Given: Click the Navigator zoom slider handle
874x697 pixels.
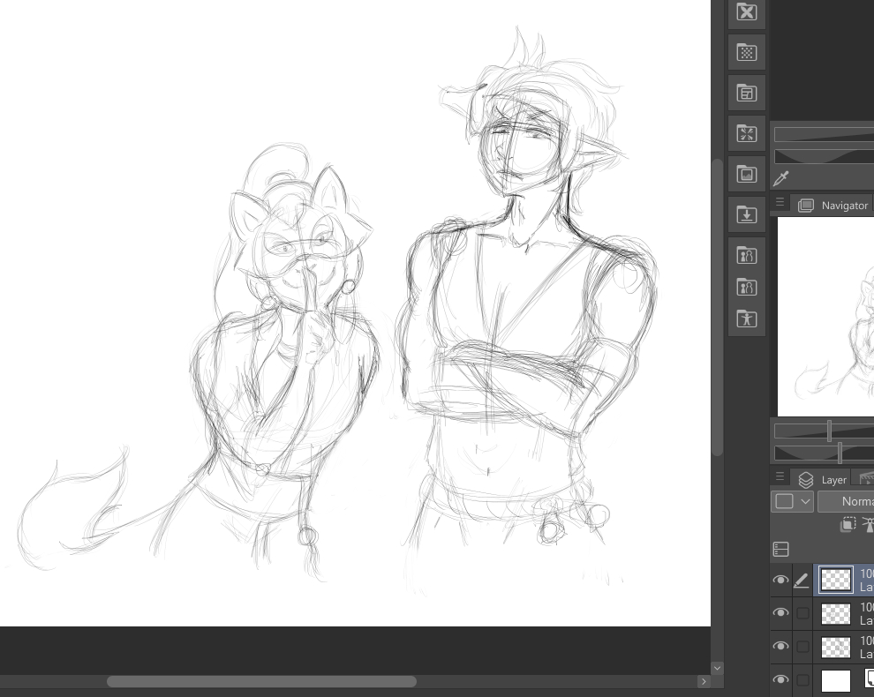Looking at the screenshot, I should (x=829, y=431).
